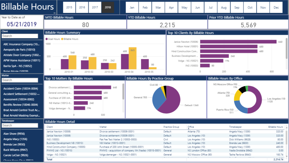Click the Janice Newton (10006) client bar
Image resolution: width=289 pixels, height=163 pixels.
[x=238, y=42]
